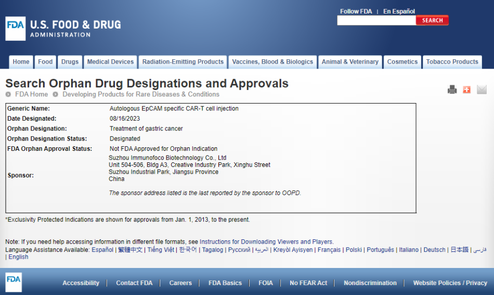Screen dimensions: 494x295
Task: Click the date designated '08/16/2023'
Action: tap(125, 119)
